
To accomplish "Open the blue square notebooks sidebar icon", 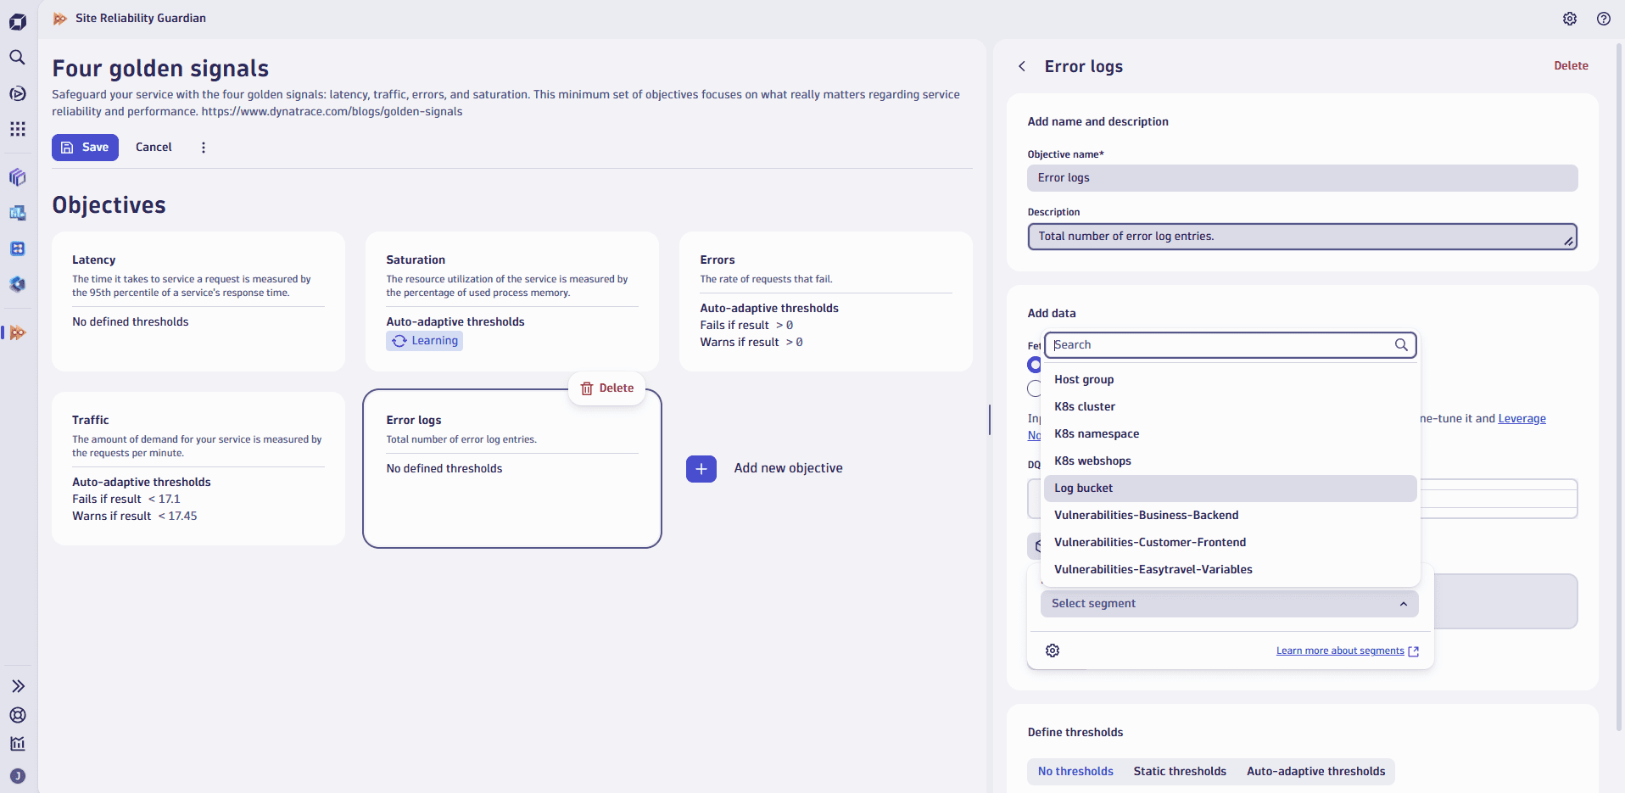I will 17,249.
